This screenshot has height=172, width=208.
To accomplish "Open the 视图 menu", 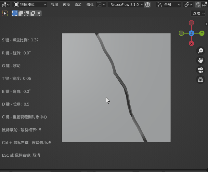I will click(54, 5).
